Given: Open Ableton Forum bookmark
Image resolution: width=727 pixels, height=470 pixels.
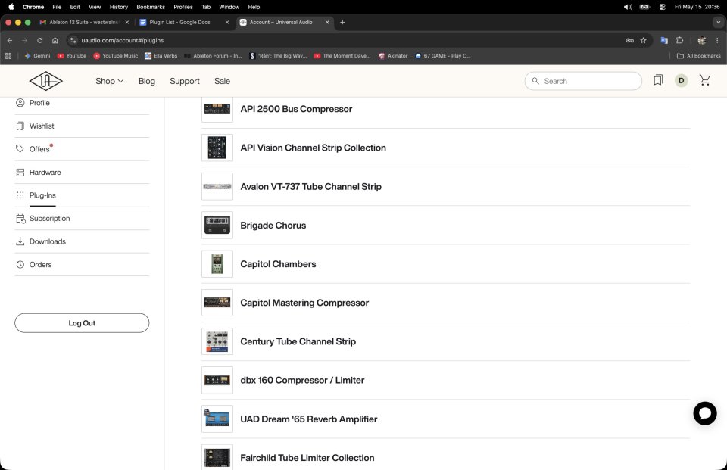Looking at the screenshot, I should (x=213, y=55).
